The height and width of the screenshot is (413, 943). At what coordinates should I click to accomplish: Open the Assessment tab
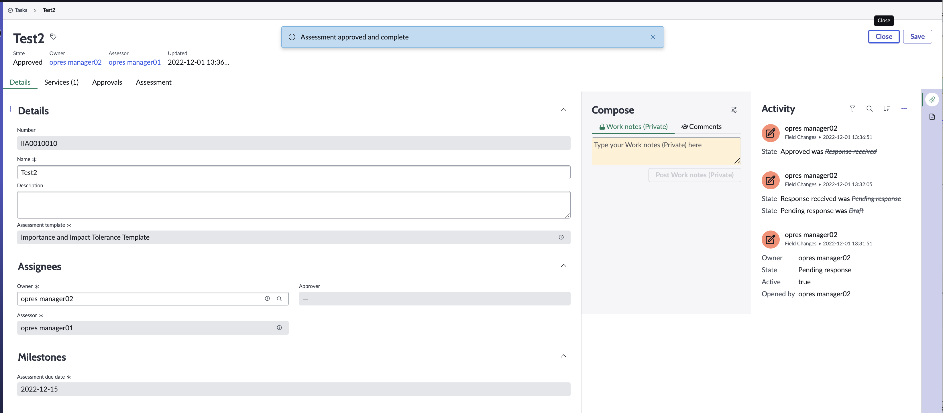pos(153,82)
